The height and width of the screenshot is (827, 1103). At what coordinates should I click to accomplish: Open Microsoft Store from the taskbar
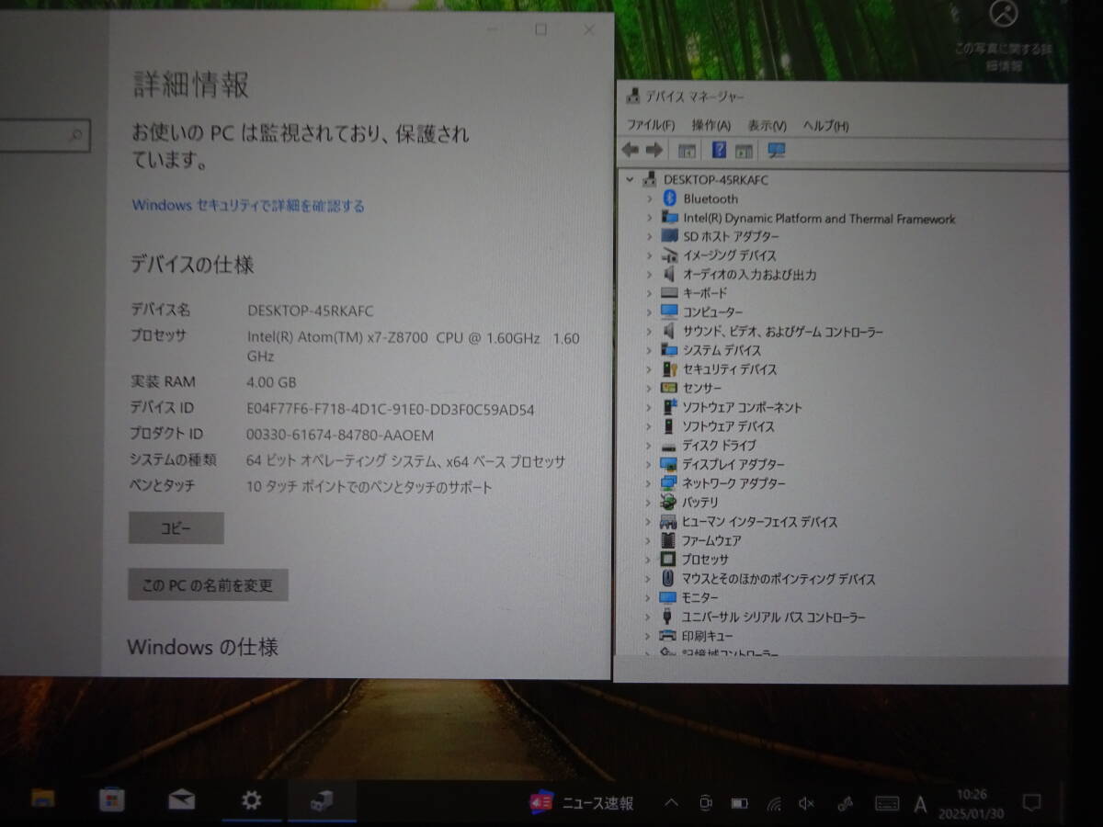coord(111,799)
